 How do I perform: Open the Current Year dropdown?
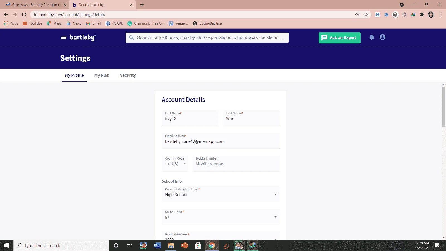220,217
